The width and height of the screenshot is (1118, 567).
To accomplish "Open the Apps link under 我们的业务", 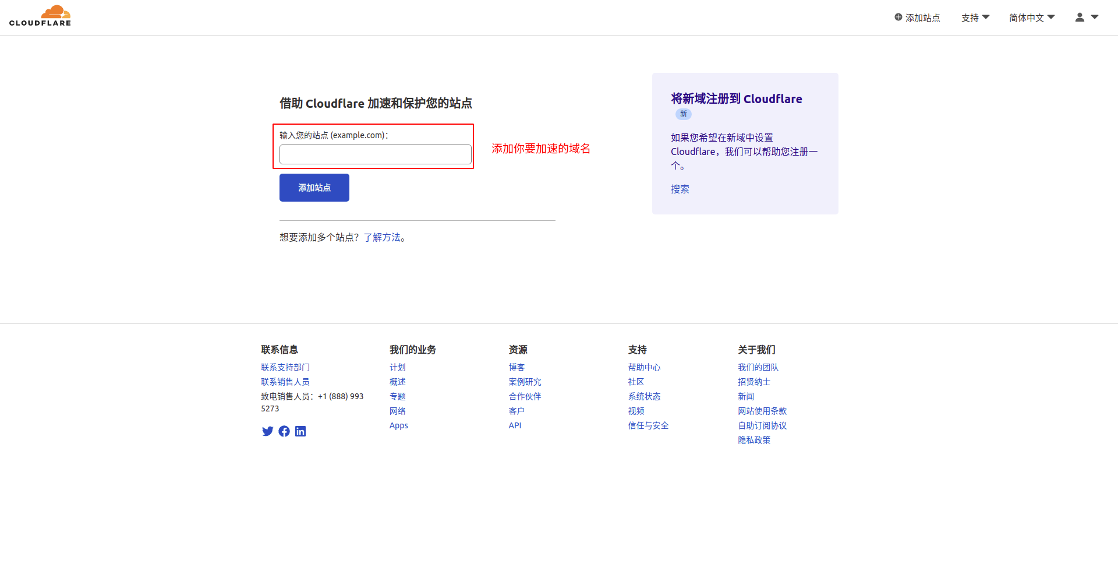I will (398, 425).
